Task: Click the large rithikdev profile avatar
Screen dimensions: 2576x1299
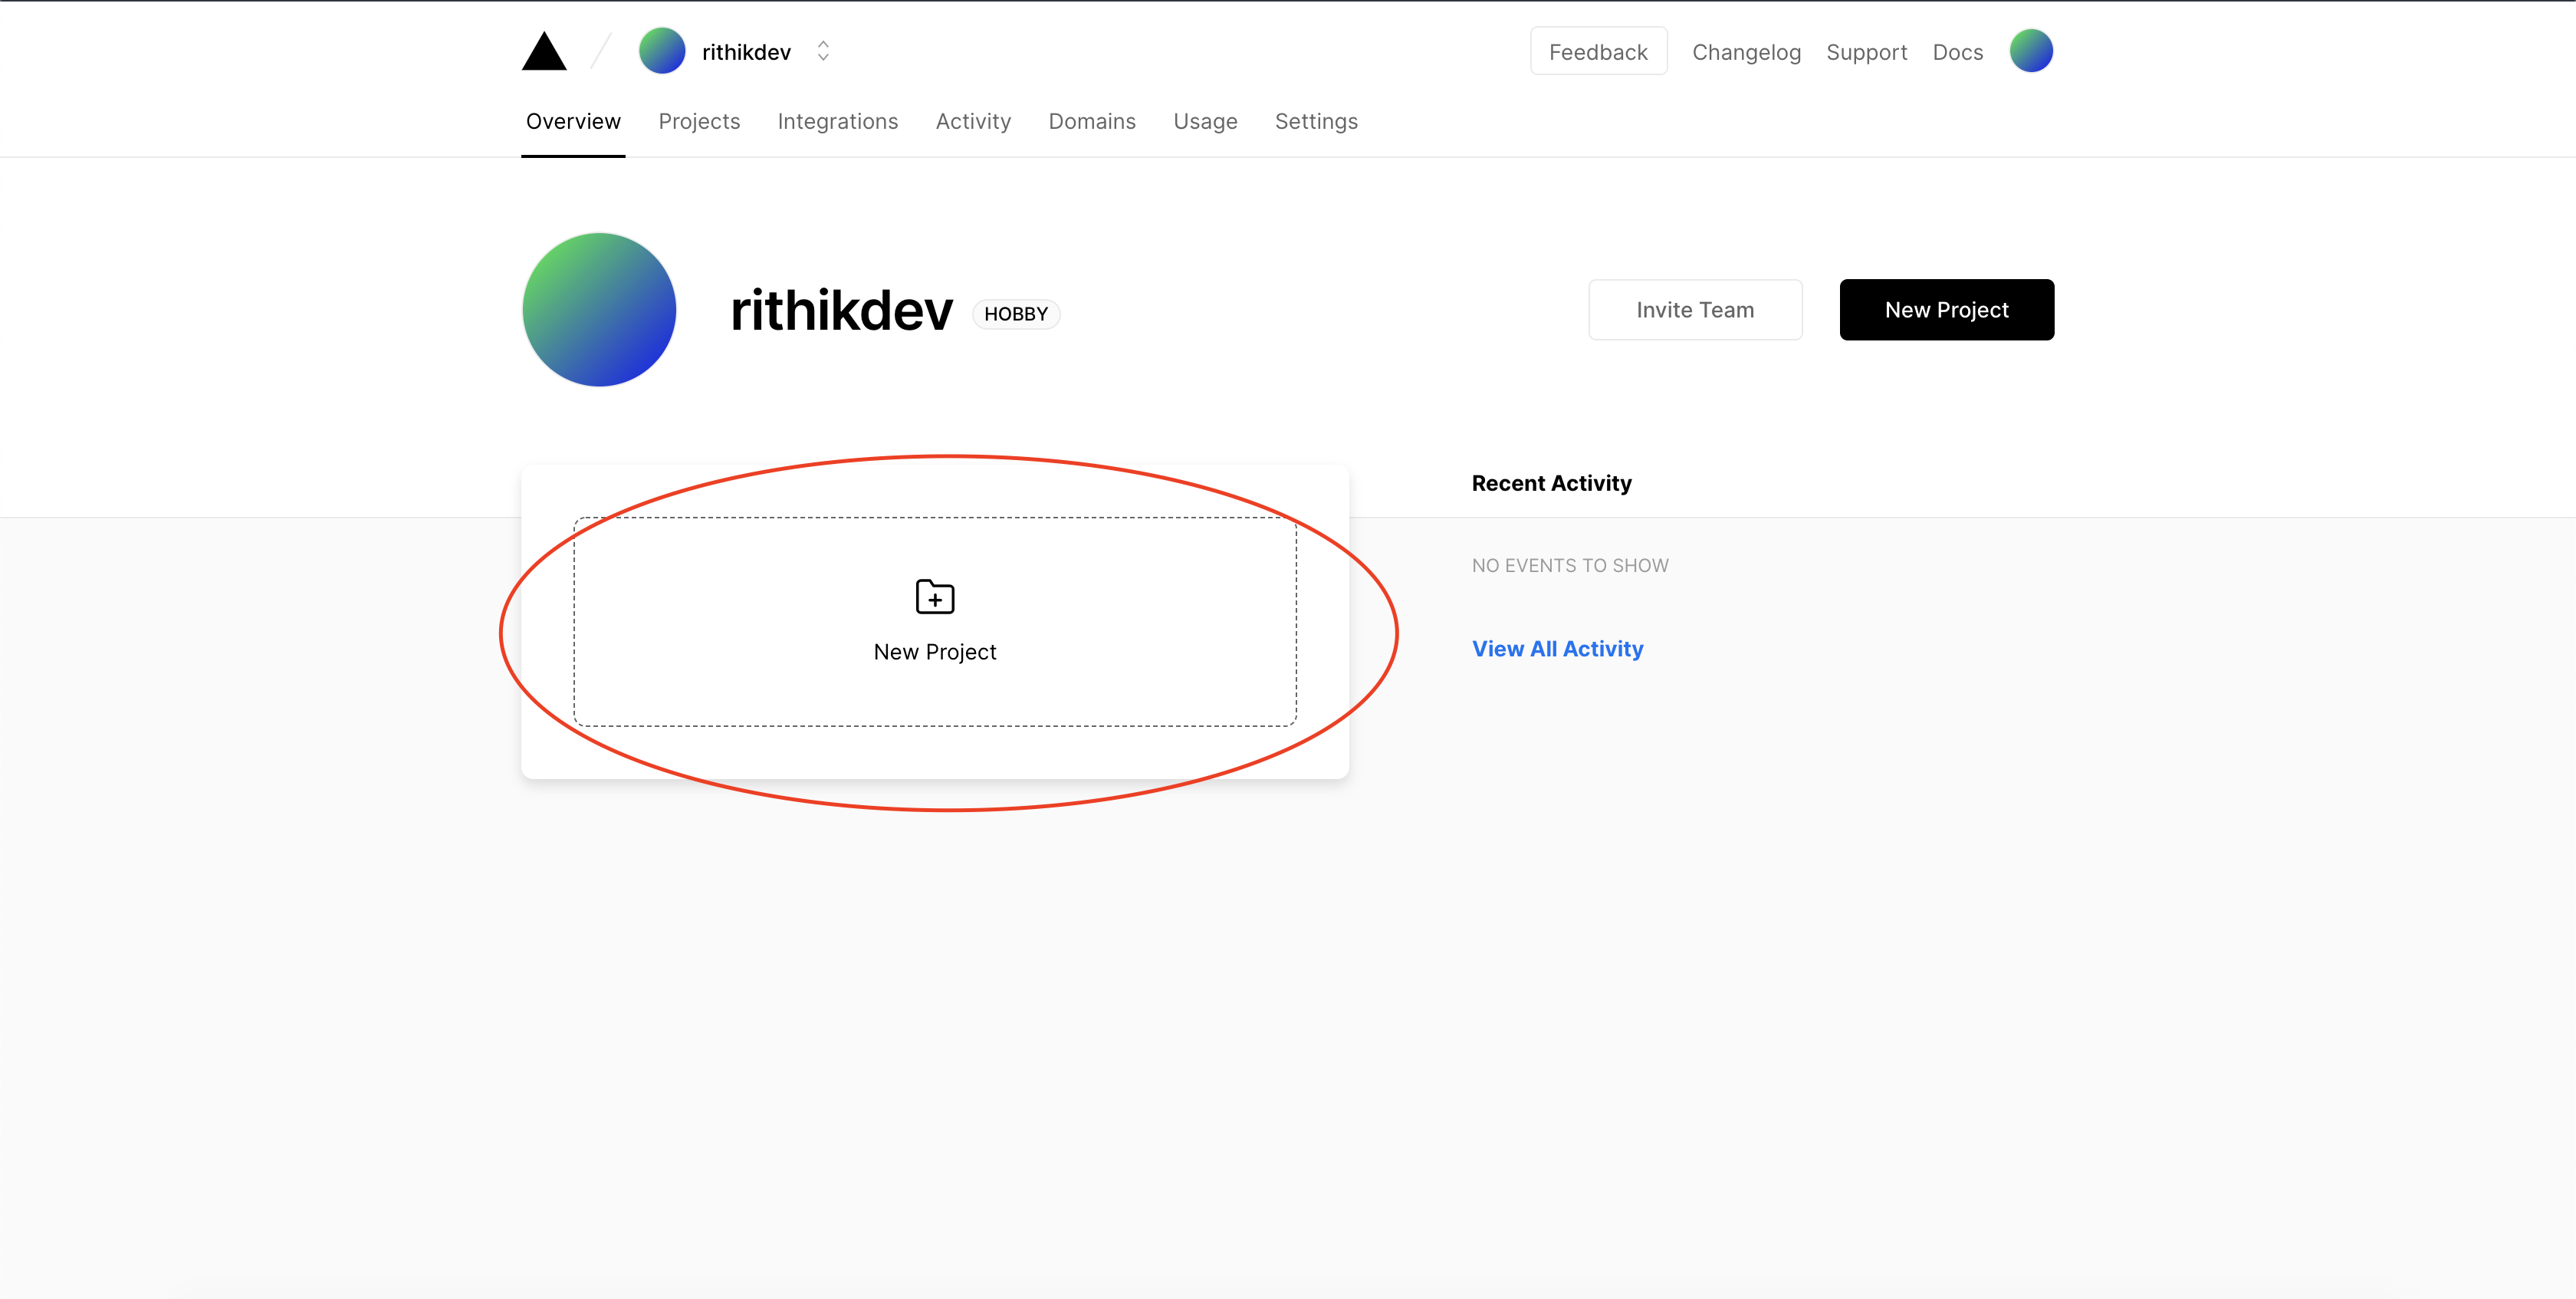Action: coord(599,310)
